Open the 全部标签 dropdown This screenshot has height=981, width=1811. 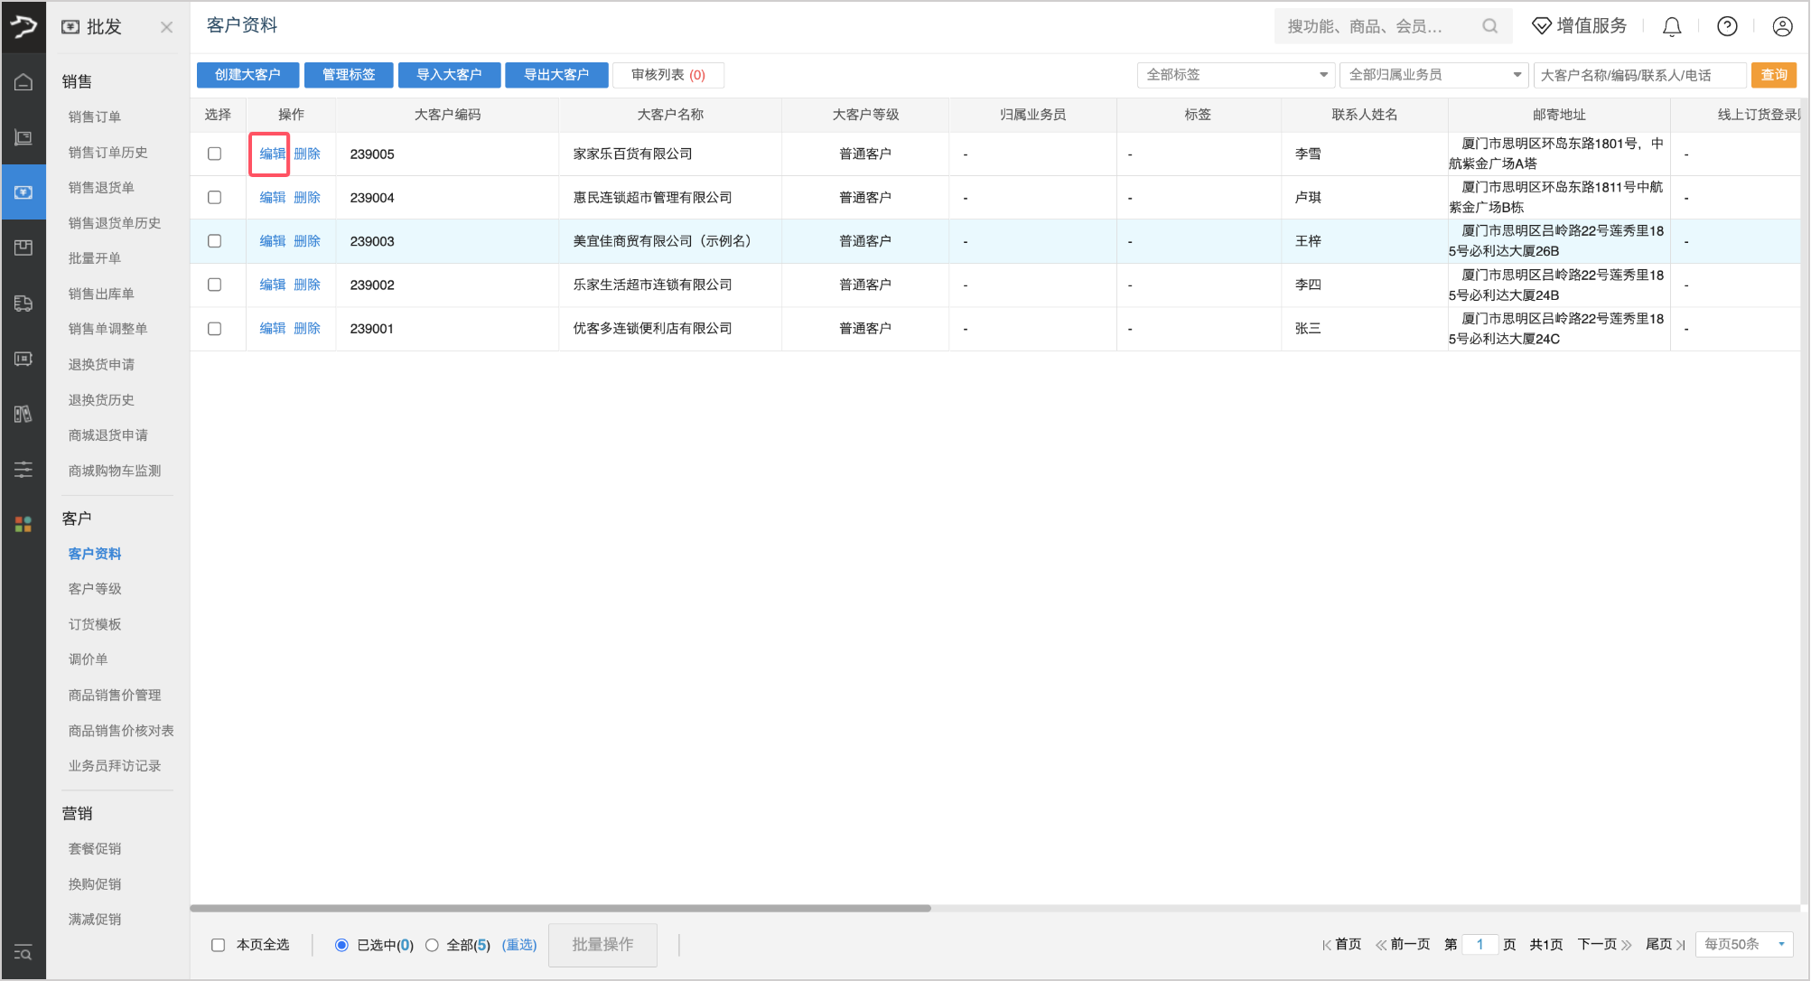1235,75
